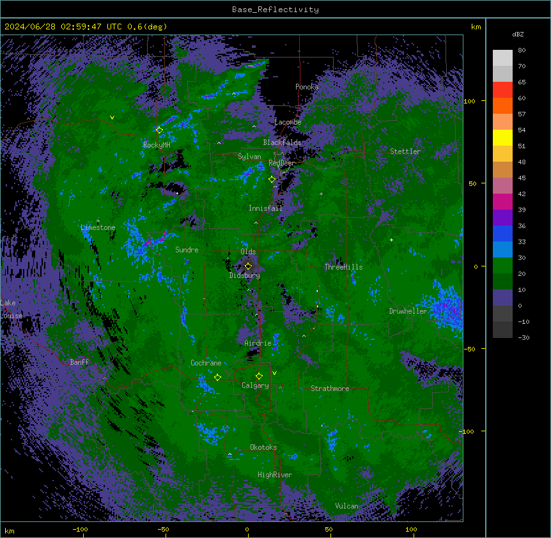Image resolution: width=551 pixels, height=538 pixels.
Task: Click the Blackfalds label
Action: pos(282,142)
